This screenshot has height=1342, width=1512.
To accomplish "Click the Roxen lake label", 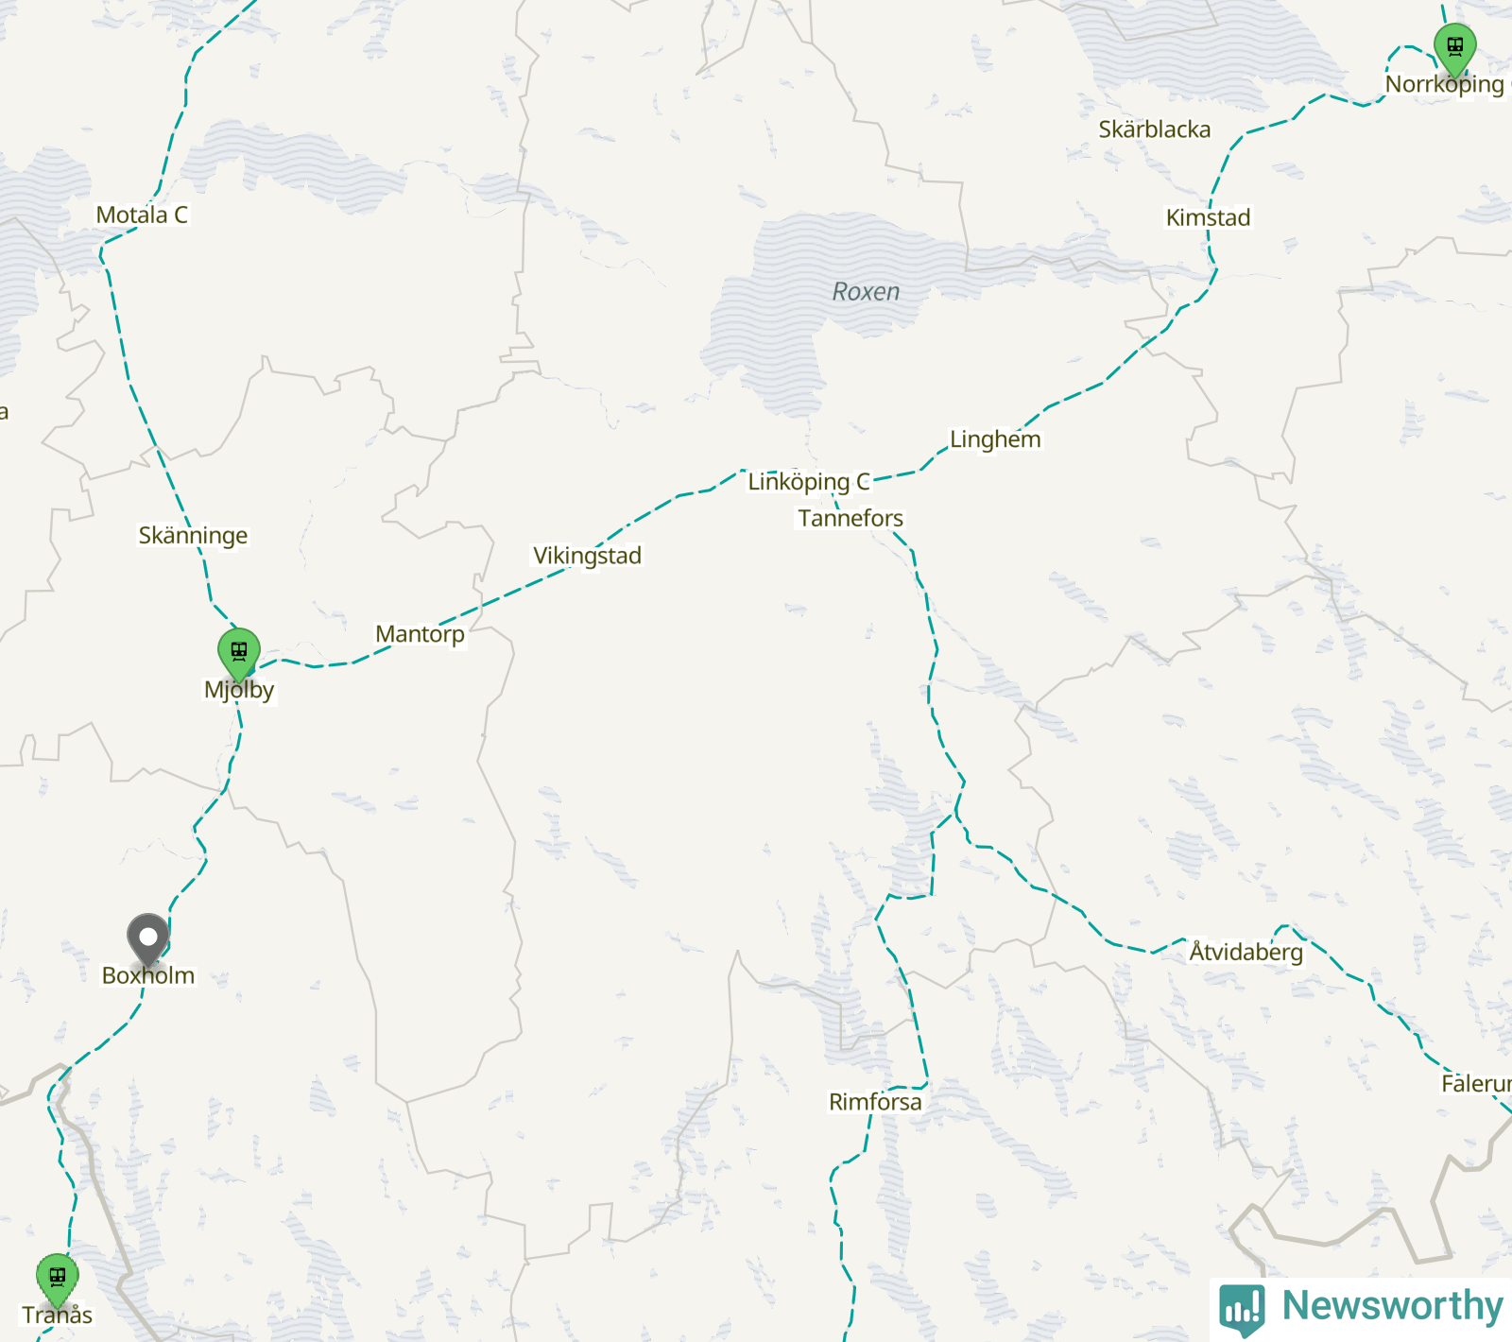I will (866, 292).
